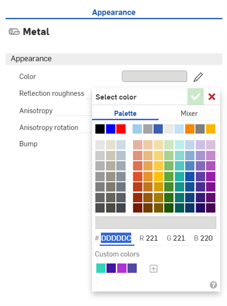The height and width of the screenshot is (306, 227).
Task: Click the Bump property label
Action: tap(29, 144)
